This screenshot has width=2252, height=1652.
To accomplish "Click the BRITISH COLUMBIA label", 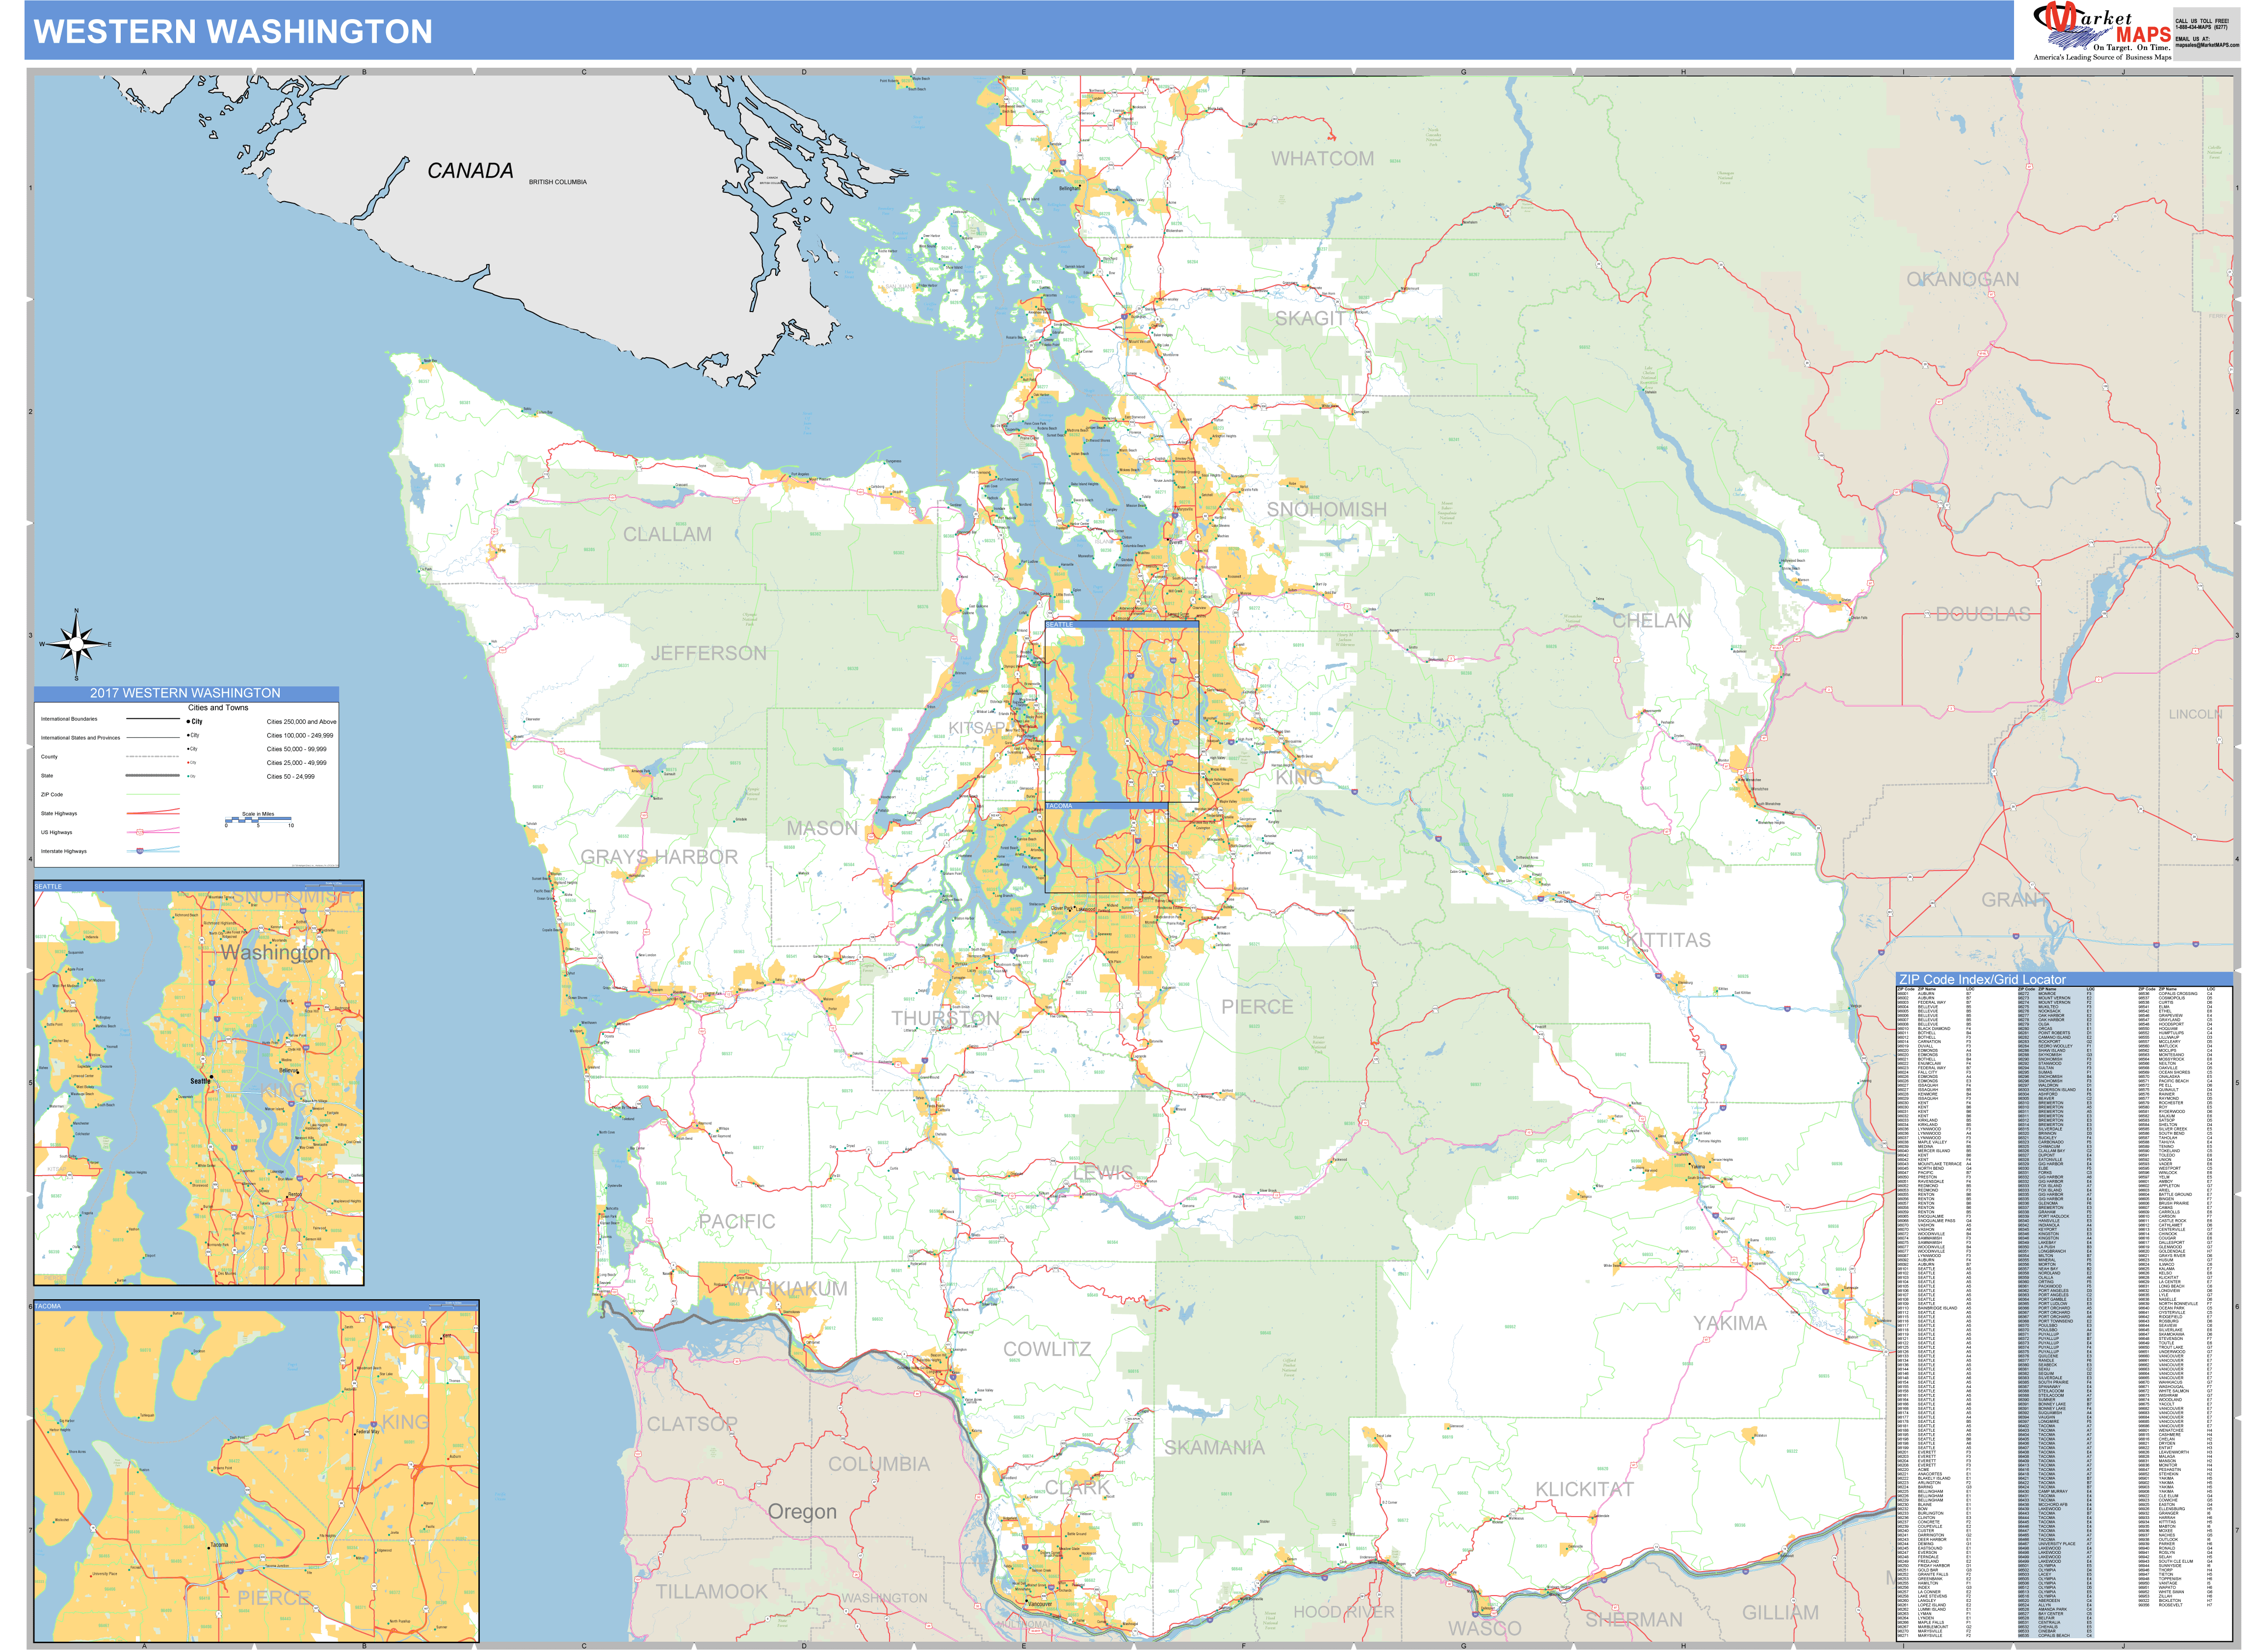I will 558,182.
